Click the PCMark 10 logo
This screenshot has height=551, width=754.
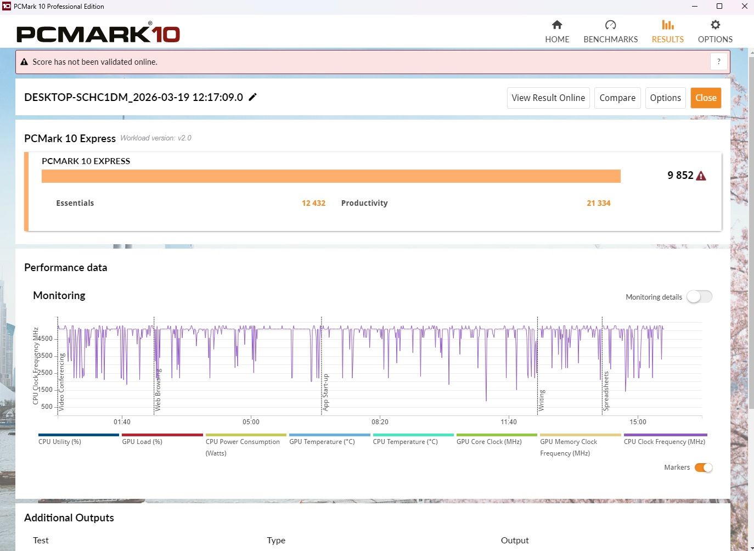pyautogui.click(x=98, y=34)
